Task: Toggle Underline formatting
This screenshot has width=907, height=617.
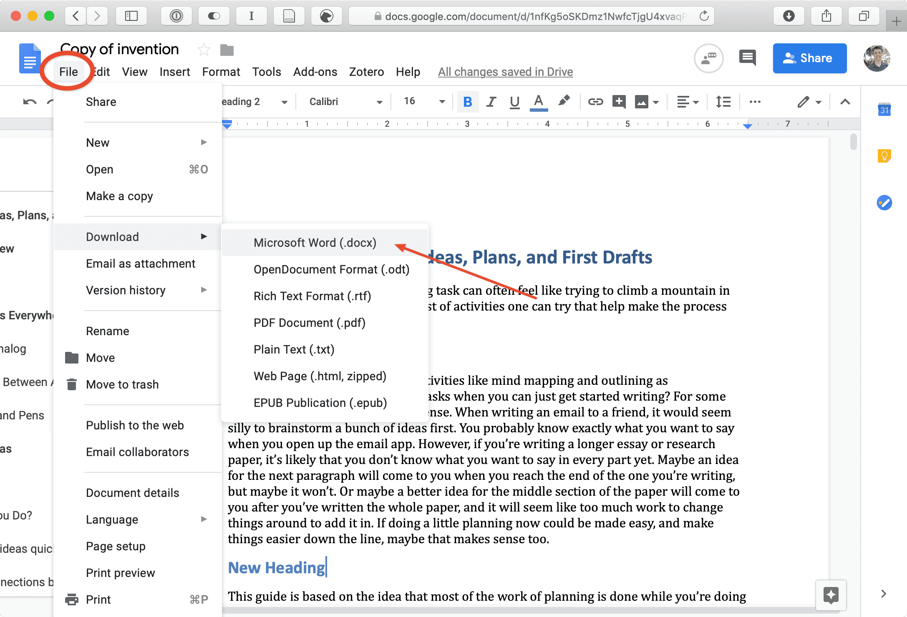Action: coord(515,102)
